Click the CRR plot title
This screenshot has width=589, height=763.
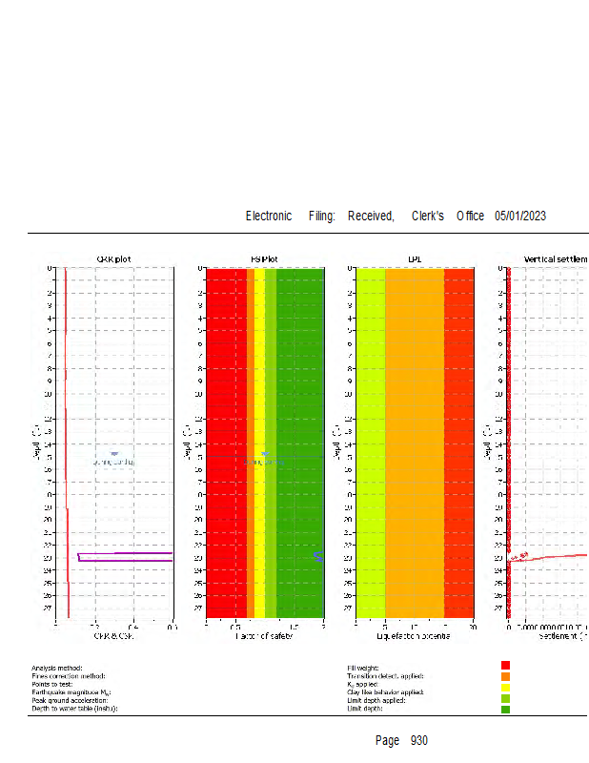[113, 258]
